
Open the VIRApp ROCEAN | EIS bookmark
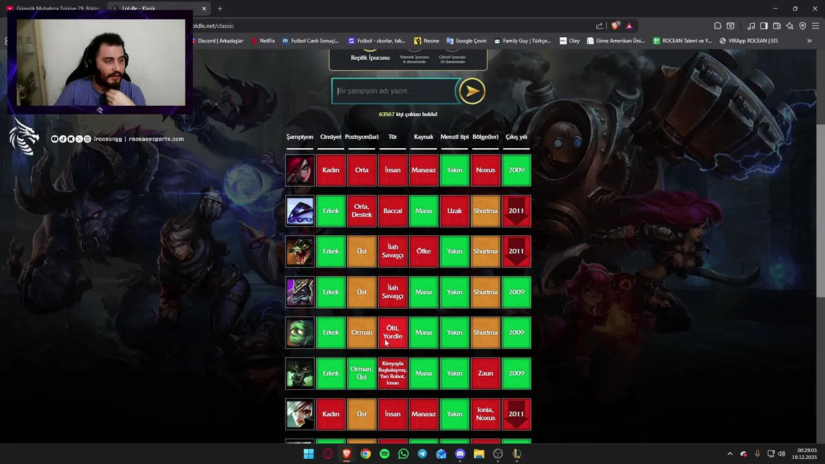coord(748,41)
